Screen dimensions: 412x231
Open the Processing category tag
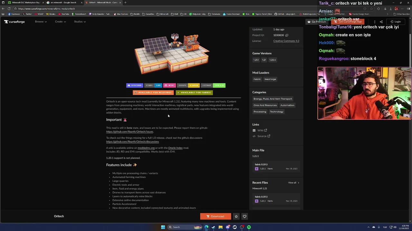(x=260, y=112)
